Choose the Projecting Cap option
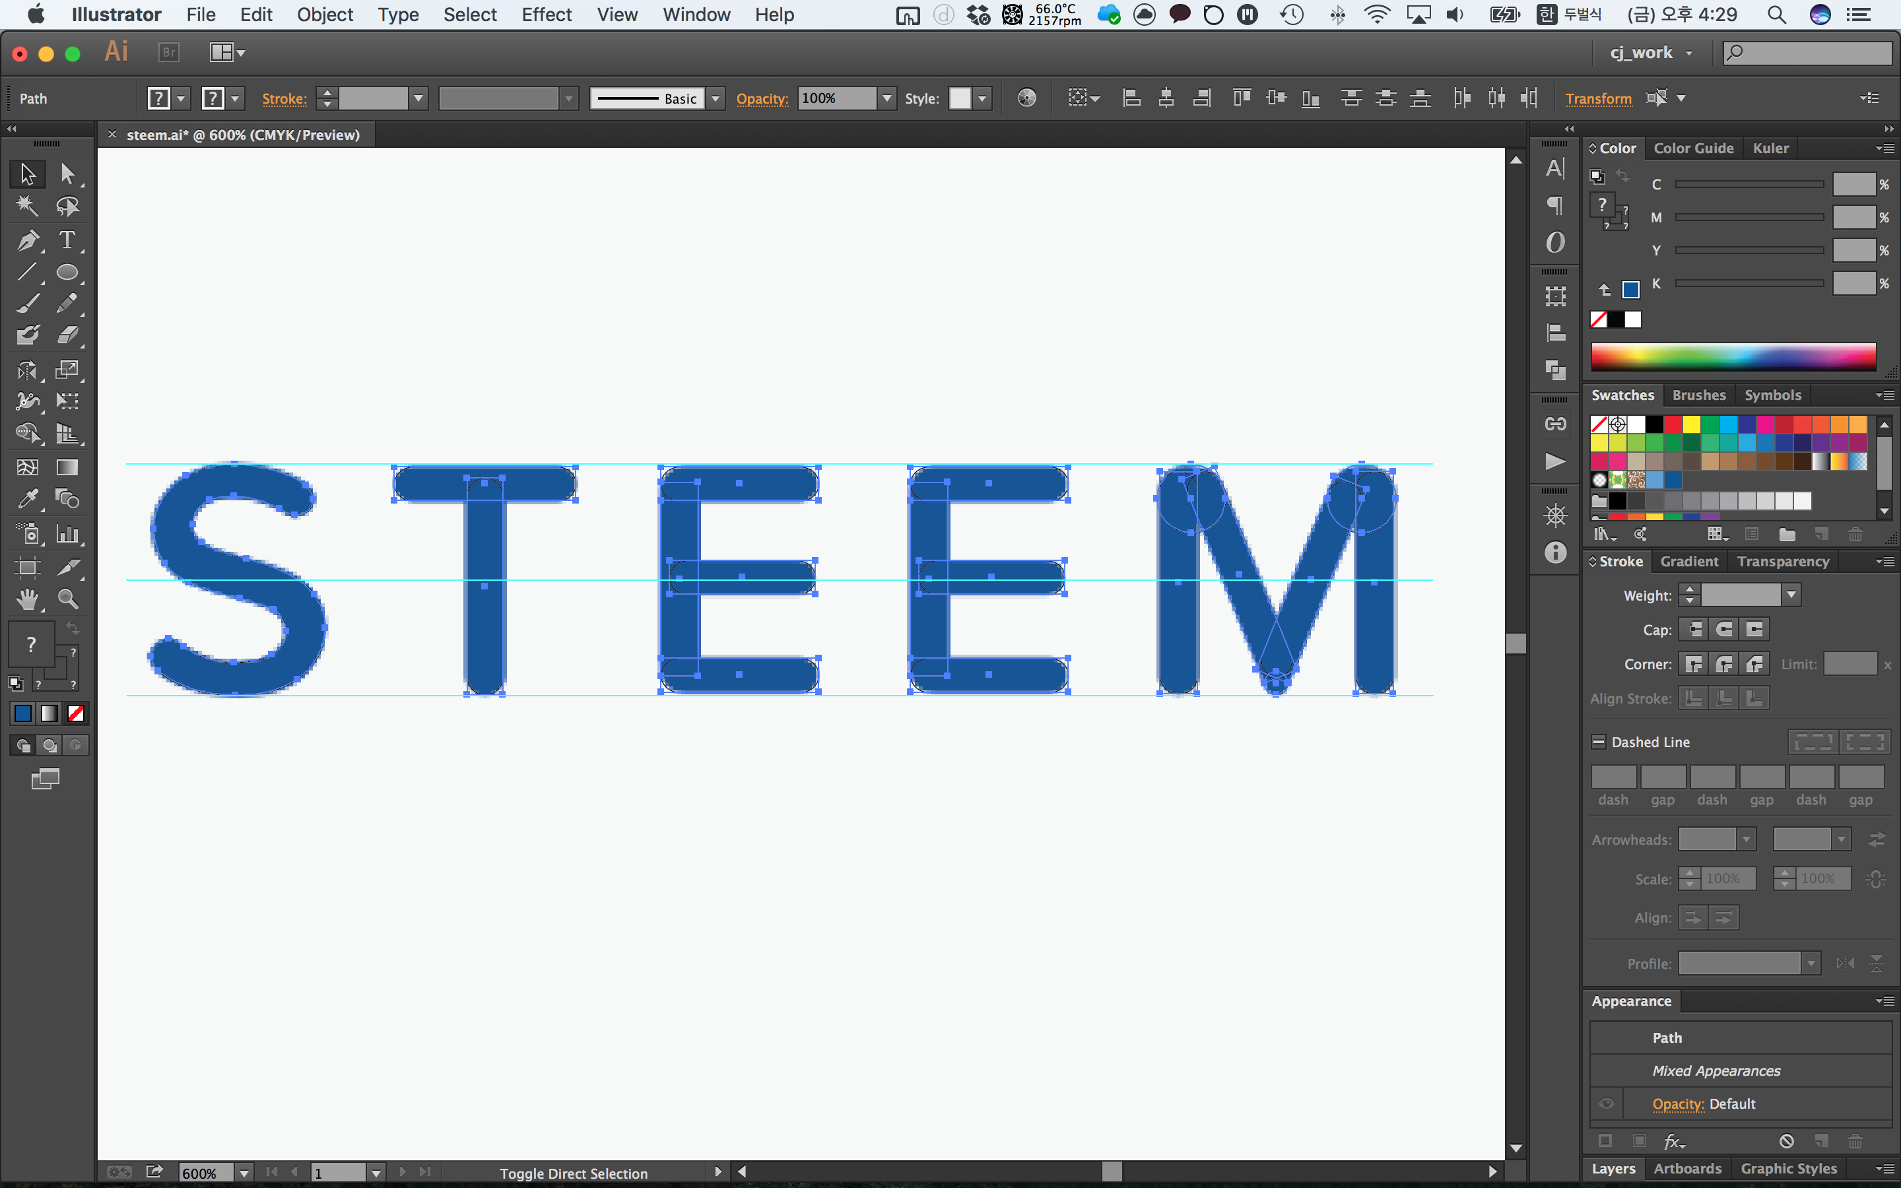 (1754, 630)
